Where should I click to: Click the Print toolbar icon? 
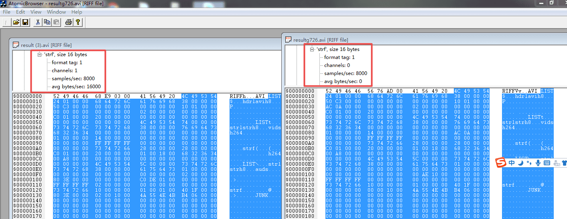69,22
